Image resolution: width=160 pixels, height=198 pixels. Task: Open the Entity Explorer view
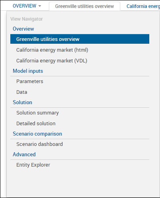click(33, 165)
